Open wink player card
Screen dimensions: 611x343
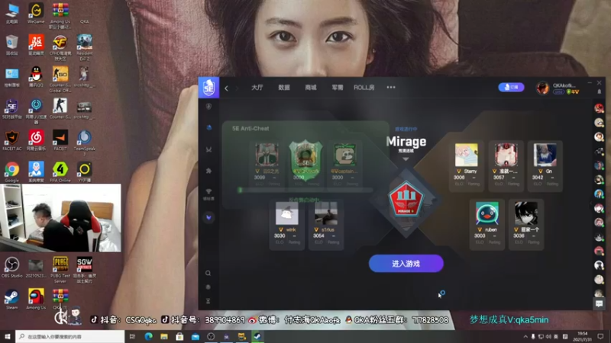tap(287, 224)
